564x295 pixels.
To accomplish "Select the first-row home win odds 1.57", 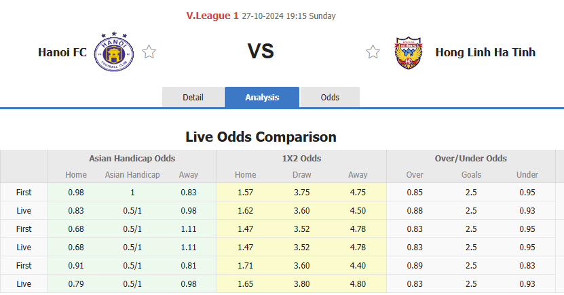I will click(x=245, y=192).
